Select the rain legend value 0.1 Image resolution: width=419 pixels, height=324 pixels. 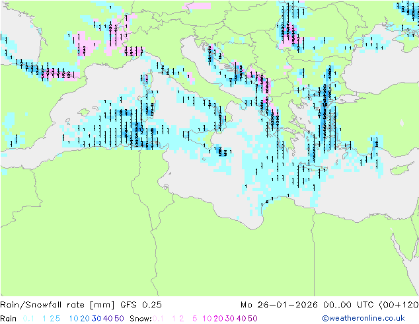click(x=28, y=319)
